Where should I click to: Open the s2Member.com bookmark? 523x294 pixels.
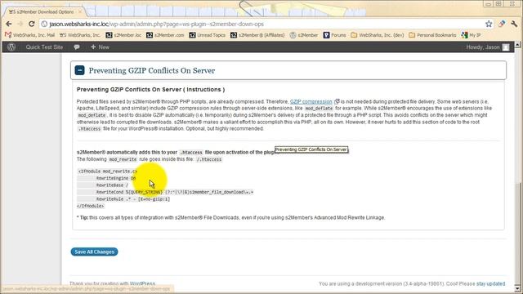[165, 35]
